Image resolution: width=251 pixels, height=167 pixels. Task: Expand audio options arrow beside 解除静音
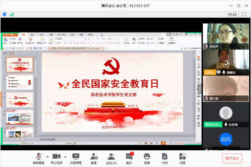click(48, 157)
